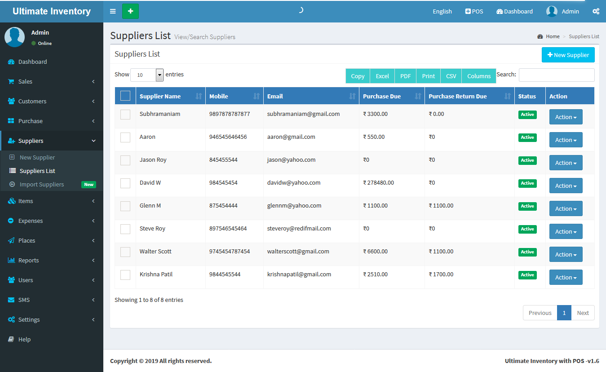The image size is (606, 372).
Task: Click the POS plus icon in header
Action: pos(468,11)
